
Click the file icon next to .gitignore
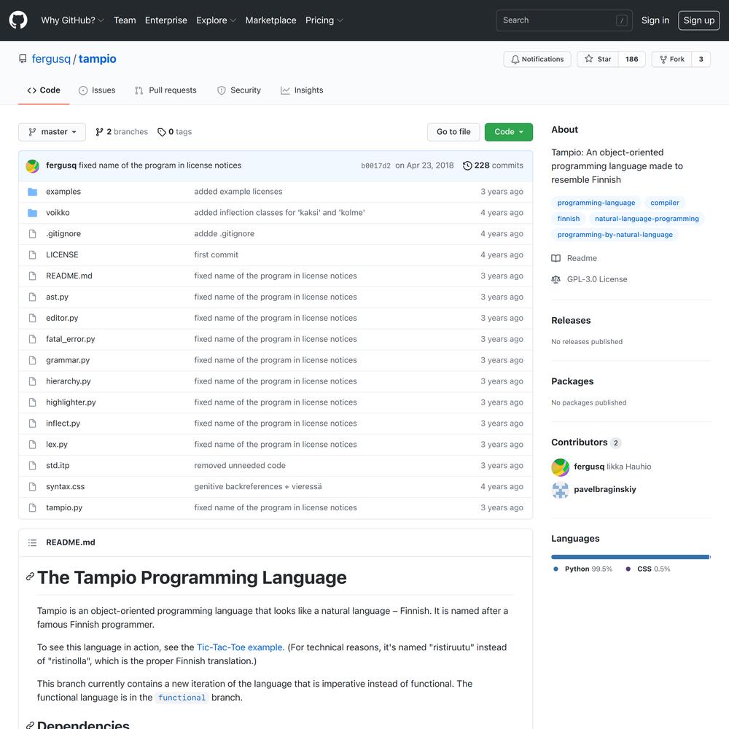coord(32,234)
